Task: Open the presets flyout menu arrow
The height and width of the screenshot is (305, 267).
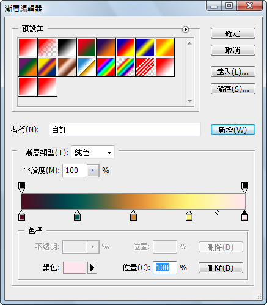Action: coord(185,30)
